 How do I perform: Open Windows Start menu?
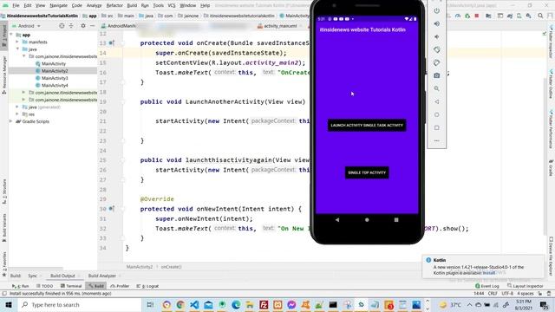9,304
